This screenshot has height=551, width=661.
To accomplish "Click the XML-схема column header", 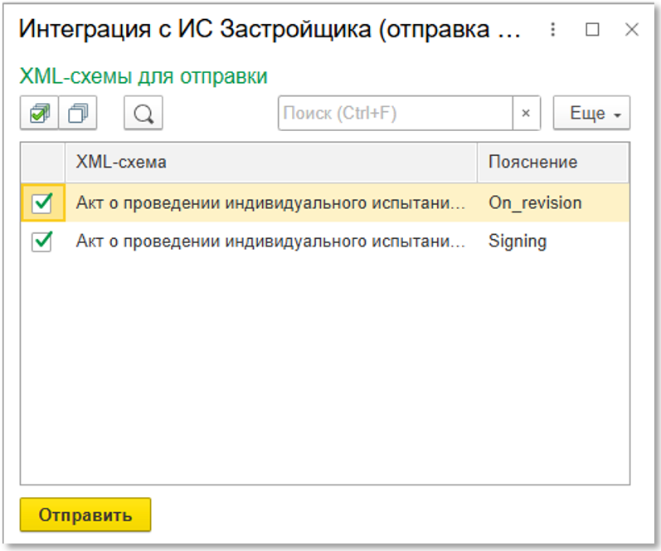I will (270, 162).
